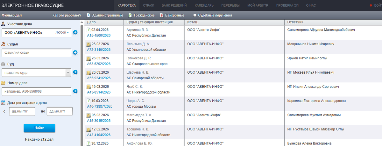The height and width of the screenshot is (146, 382).
Task: Click the court building icon next to Суд
Action: click(x=3, y=63)
